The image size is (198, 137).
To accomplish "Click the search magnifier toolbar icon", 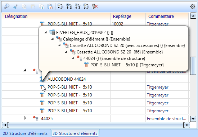I will 6,6.
